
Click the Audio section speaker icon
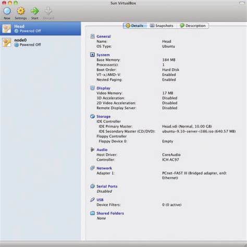[x=92, y=150]
